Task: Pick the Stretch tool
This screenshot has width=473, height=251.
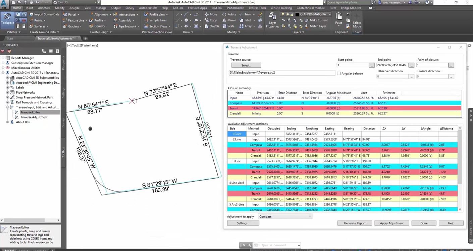Action: [x=211, y=26]
